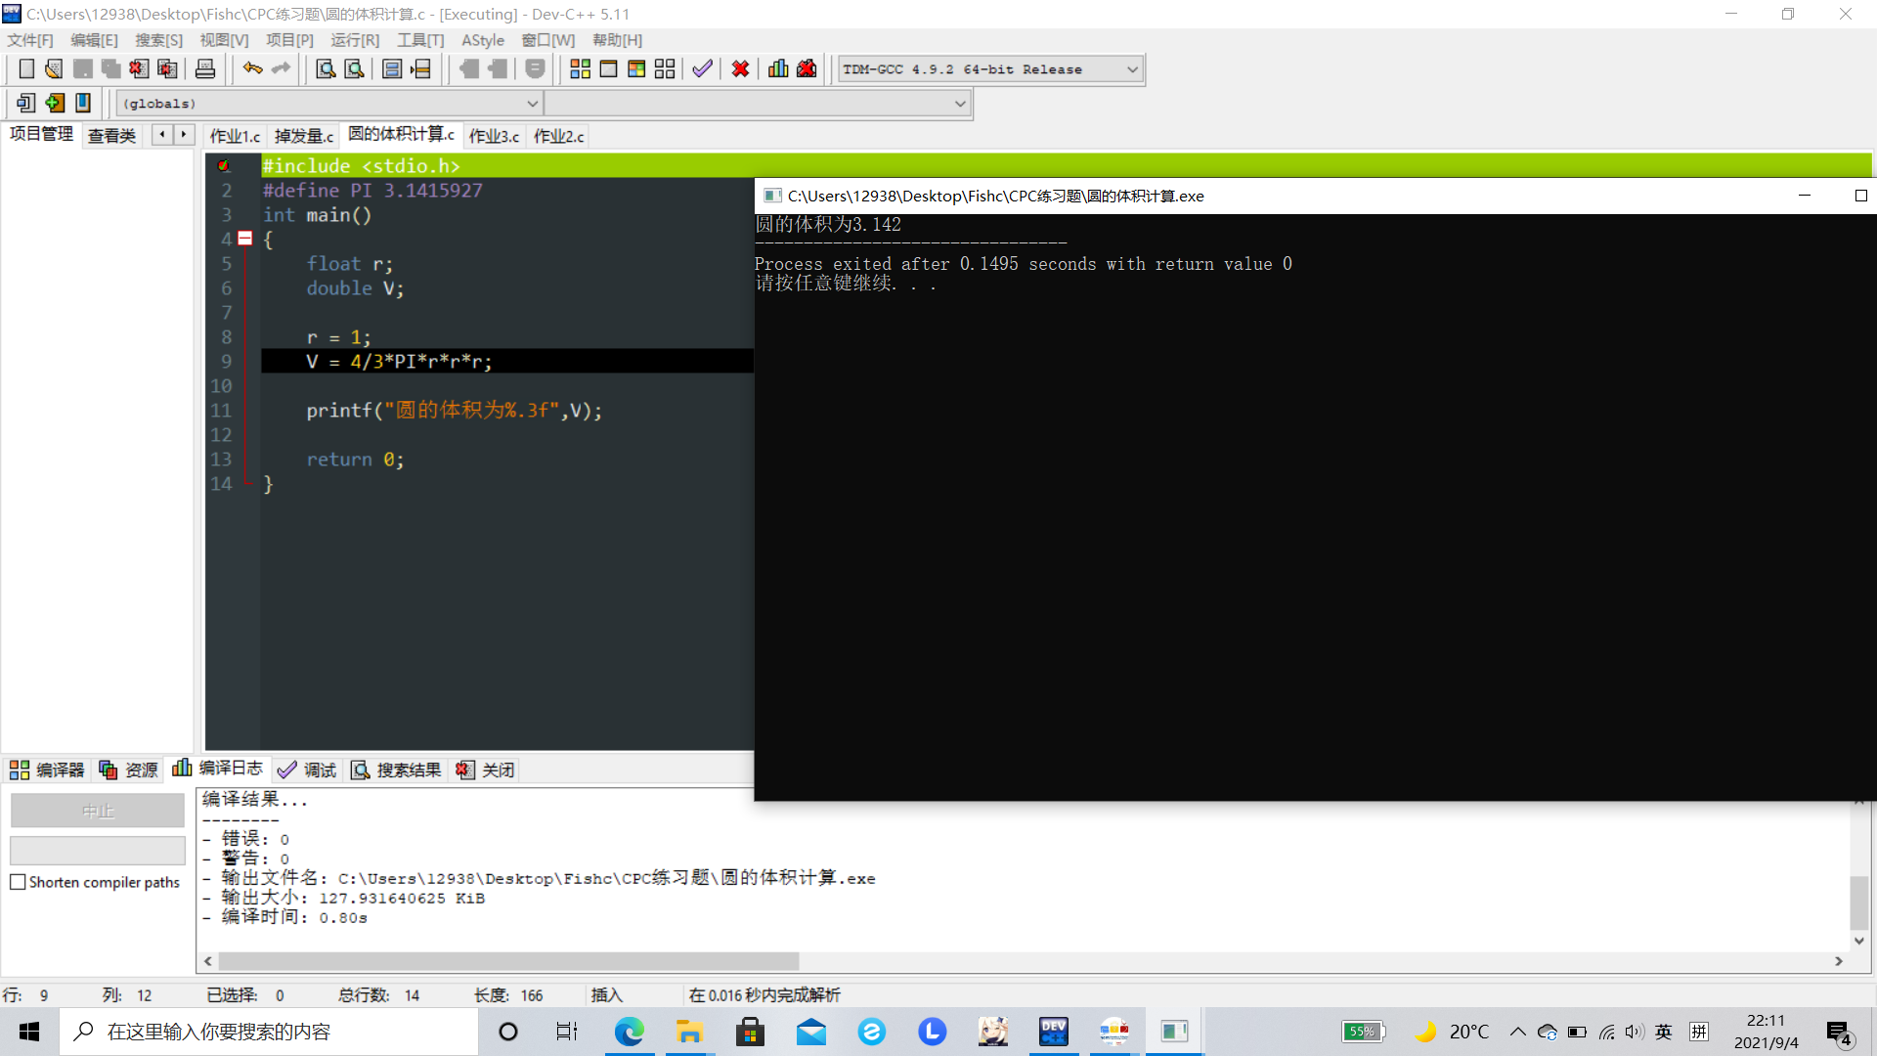Click the Windows Start button

[x=29, y=1032]
